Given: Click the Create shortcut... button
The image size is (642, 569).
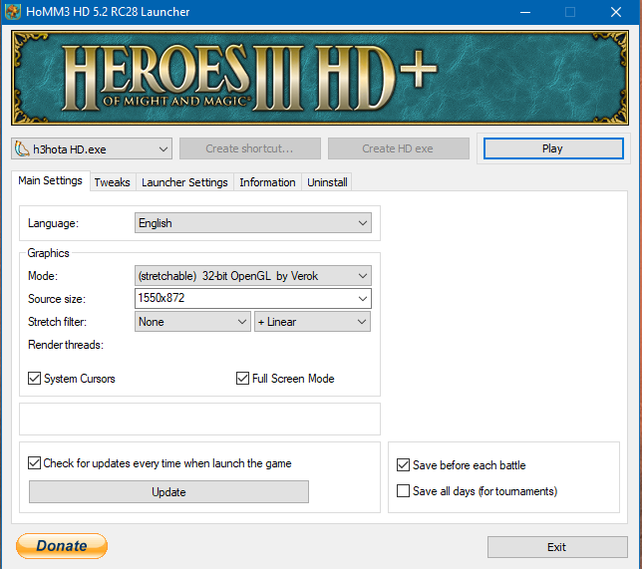Looking at the screenshot, I should (250, 148).
